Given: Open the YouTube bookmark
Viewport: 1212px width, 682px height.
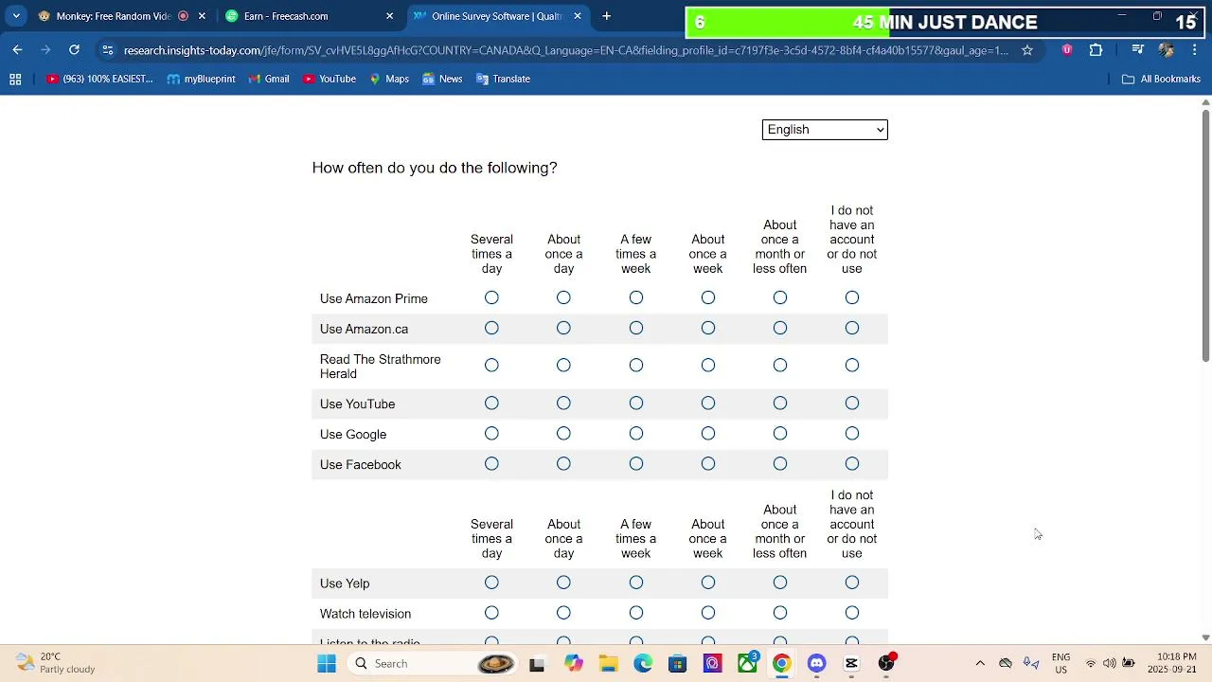Looking at the screenshot, I should tap(329, 80).
